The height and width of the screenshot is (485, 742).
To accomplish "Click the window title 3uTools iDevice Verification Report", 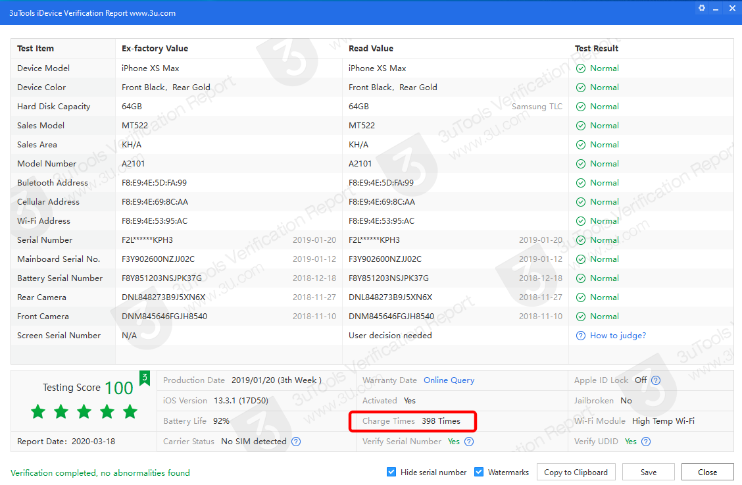I will 92,13.
